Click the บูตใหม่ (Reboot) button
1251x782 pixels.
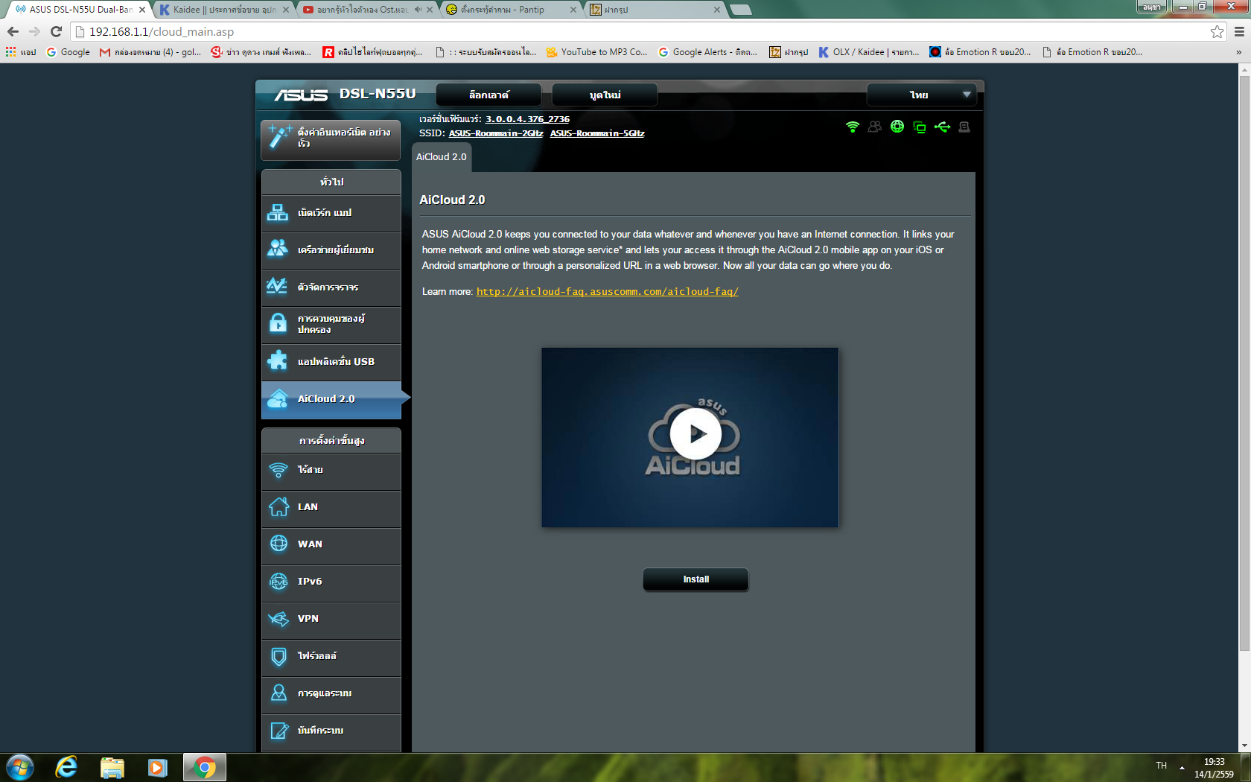(605, 95)
